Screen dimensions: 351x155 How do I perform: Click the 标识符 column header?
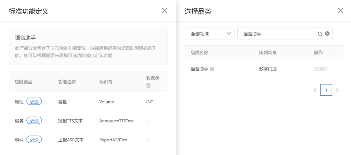[106, 82]
